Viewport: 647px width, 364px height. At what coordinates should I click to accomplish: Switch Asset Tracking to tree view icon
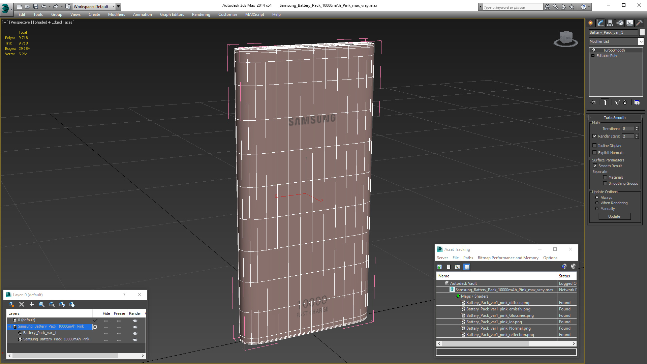pos(457,267)
